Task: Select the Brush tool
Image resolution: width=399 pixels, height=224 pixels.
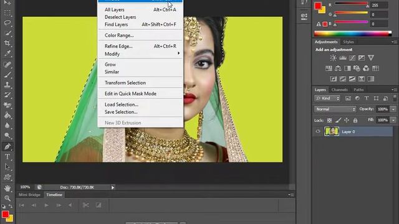Action: point(7,75)
